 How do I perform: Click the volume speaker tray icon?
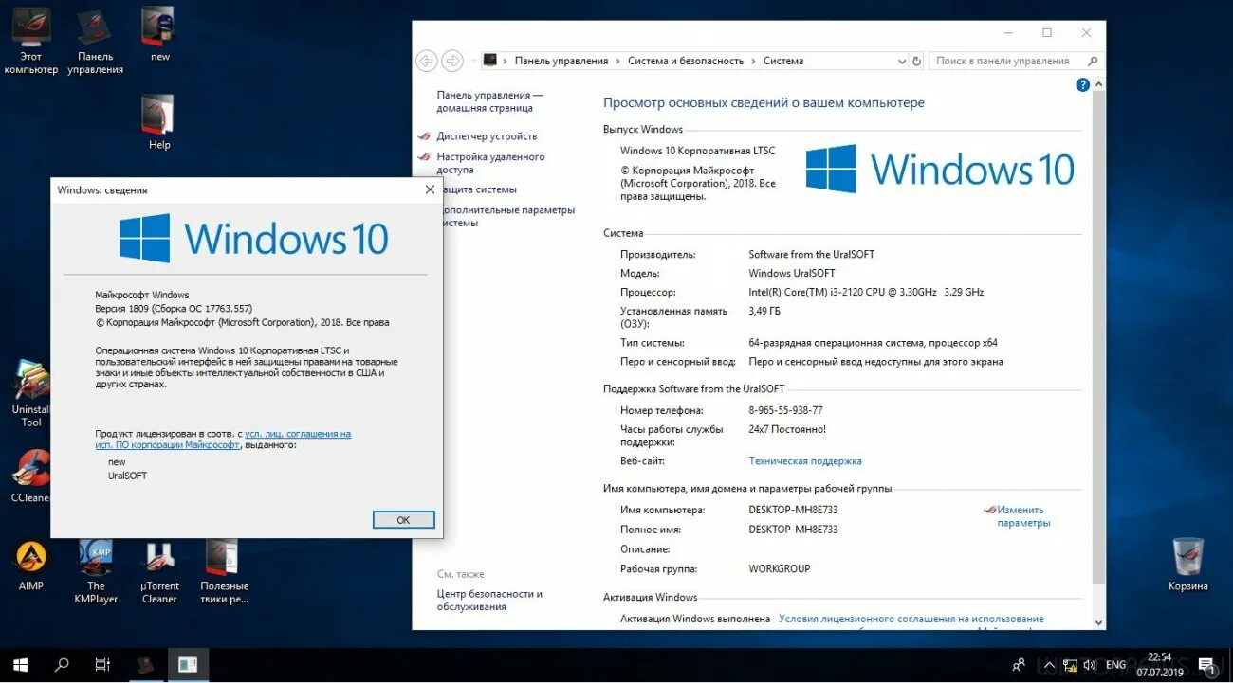pos(1090,665)
